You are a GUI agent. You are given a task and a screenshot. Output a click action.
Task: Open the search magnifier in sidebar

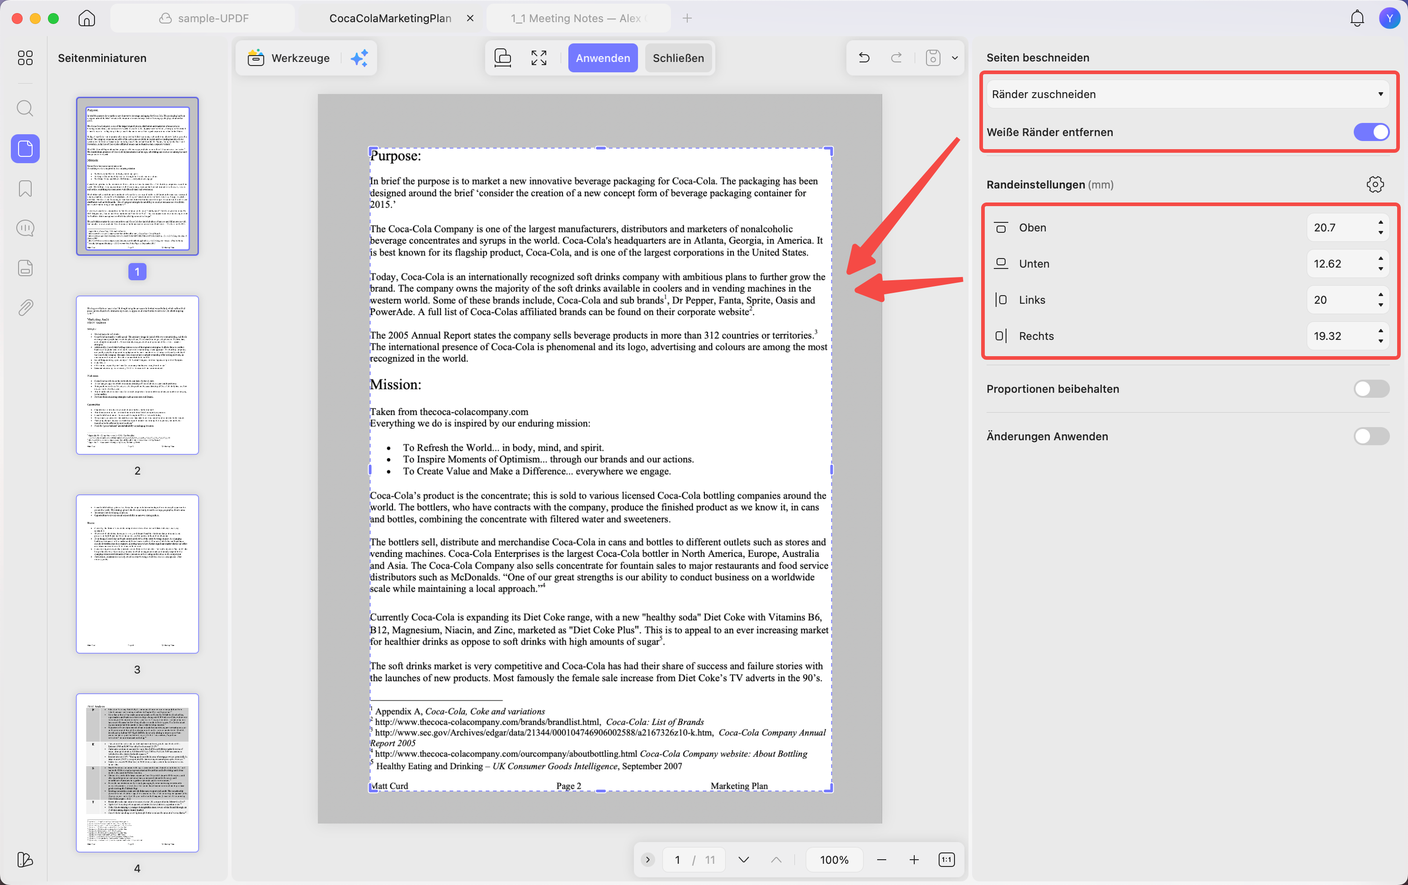pos(25,108)
